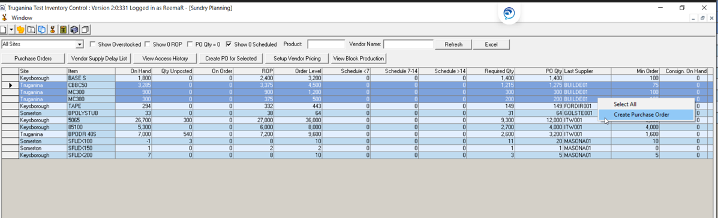Click the Min Order column header
Image resolution: width=718 pixels, height=218 pixels.
[636, 71]
